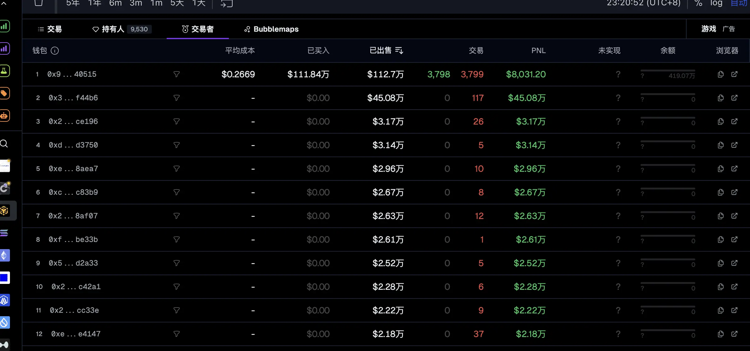Screen dimensions: 750x351
Task: Open wallet 0x2...ce196 in explorer
Action: click(x=734, y=121)
